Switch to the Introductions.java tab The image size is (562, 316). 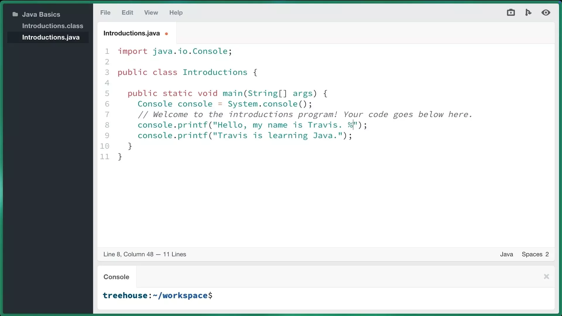pos(131,33)
